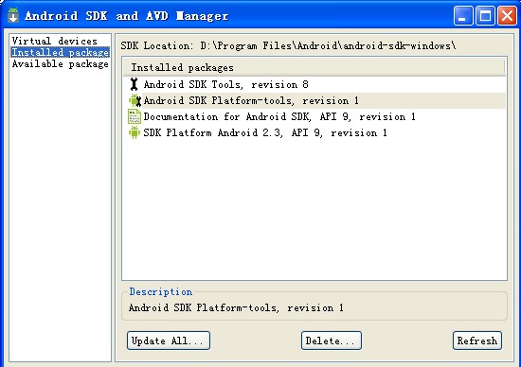Select 'Documentation for Android SDK, API 9' row
This screenshot has width=521, height=367.
tap(314, 116)
